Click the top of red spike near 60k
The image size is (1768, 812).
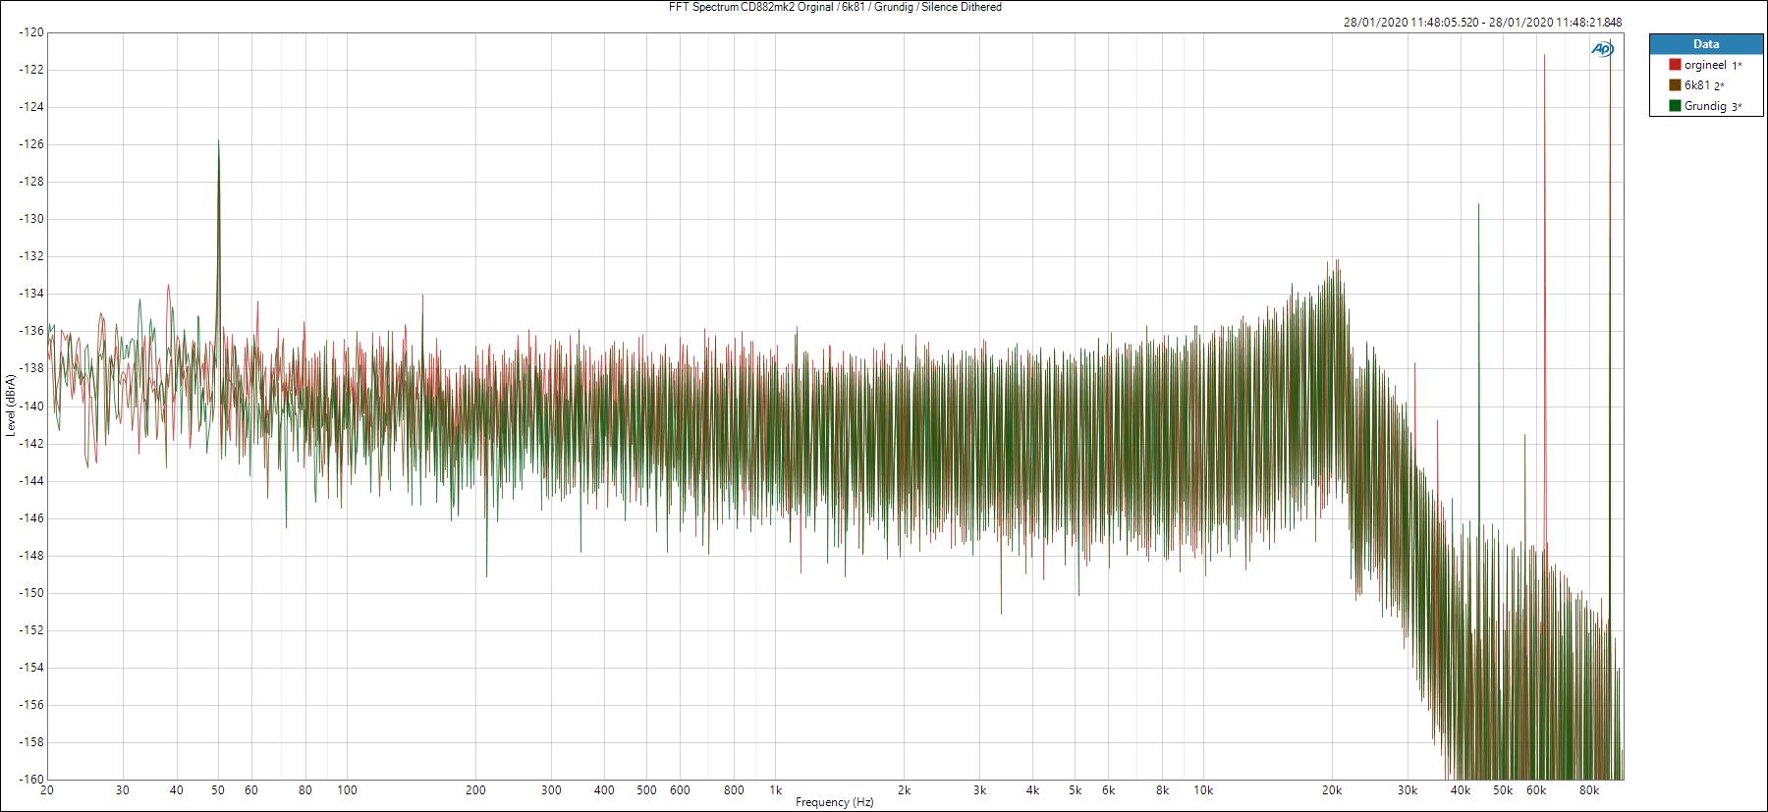(1544, 56)
